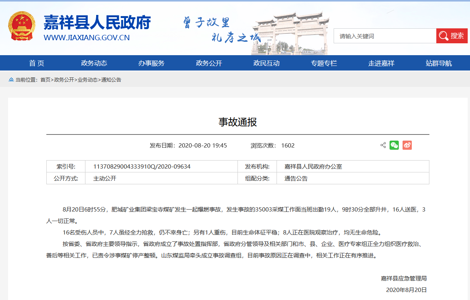Select 政务公开 in the navigation bar
The width and height of the screenshot is (470, 300).
209,63
